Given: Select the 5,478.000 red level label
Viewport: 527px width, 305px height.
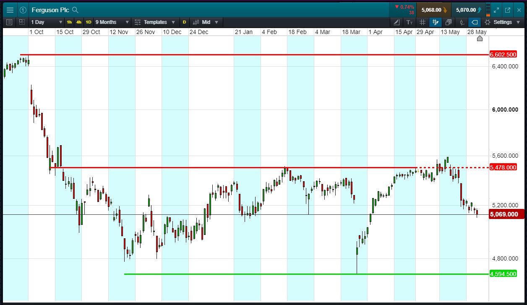Looking at the screenshot, I should point(503,167).
